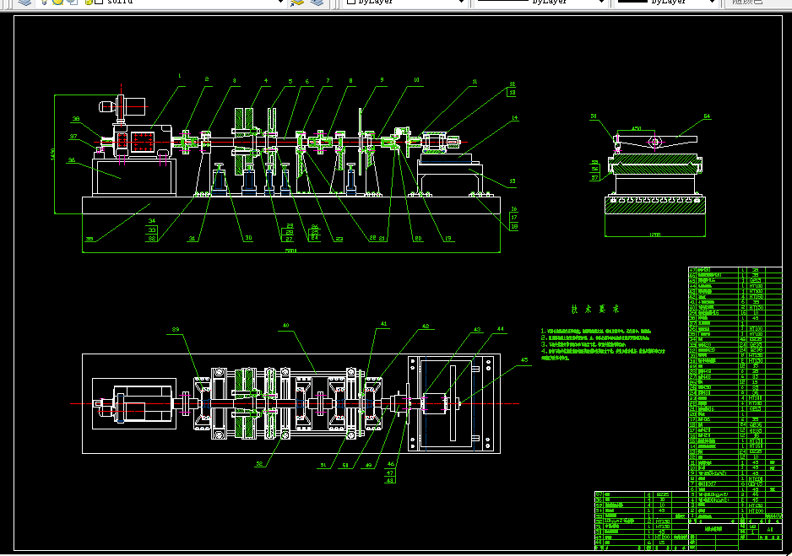
Task: Click the layer lock icon
Action: click(x=89, y=2)
